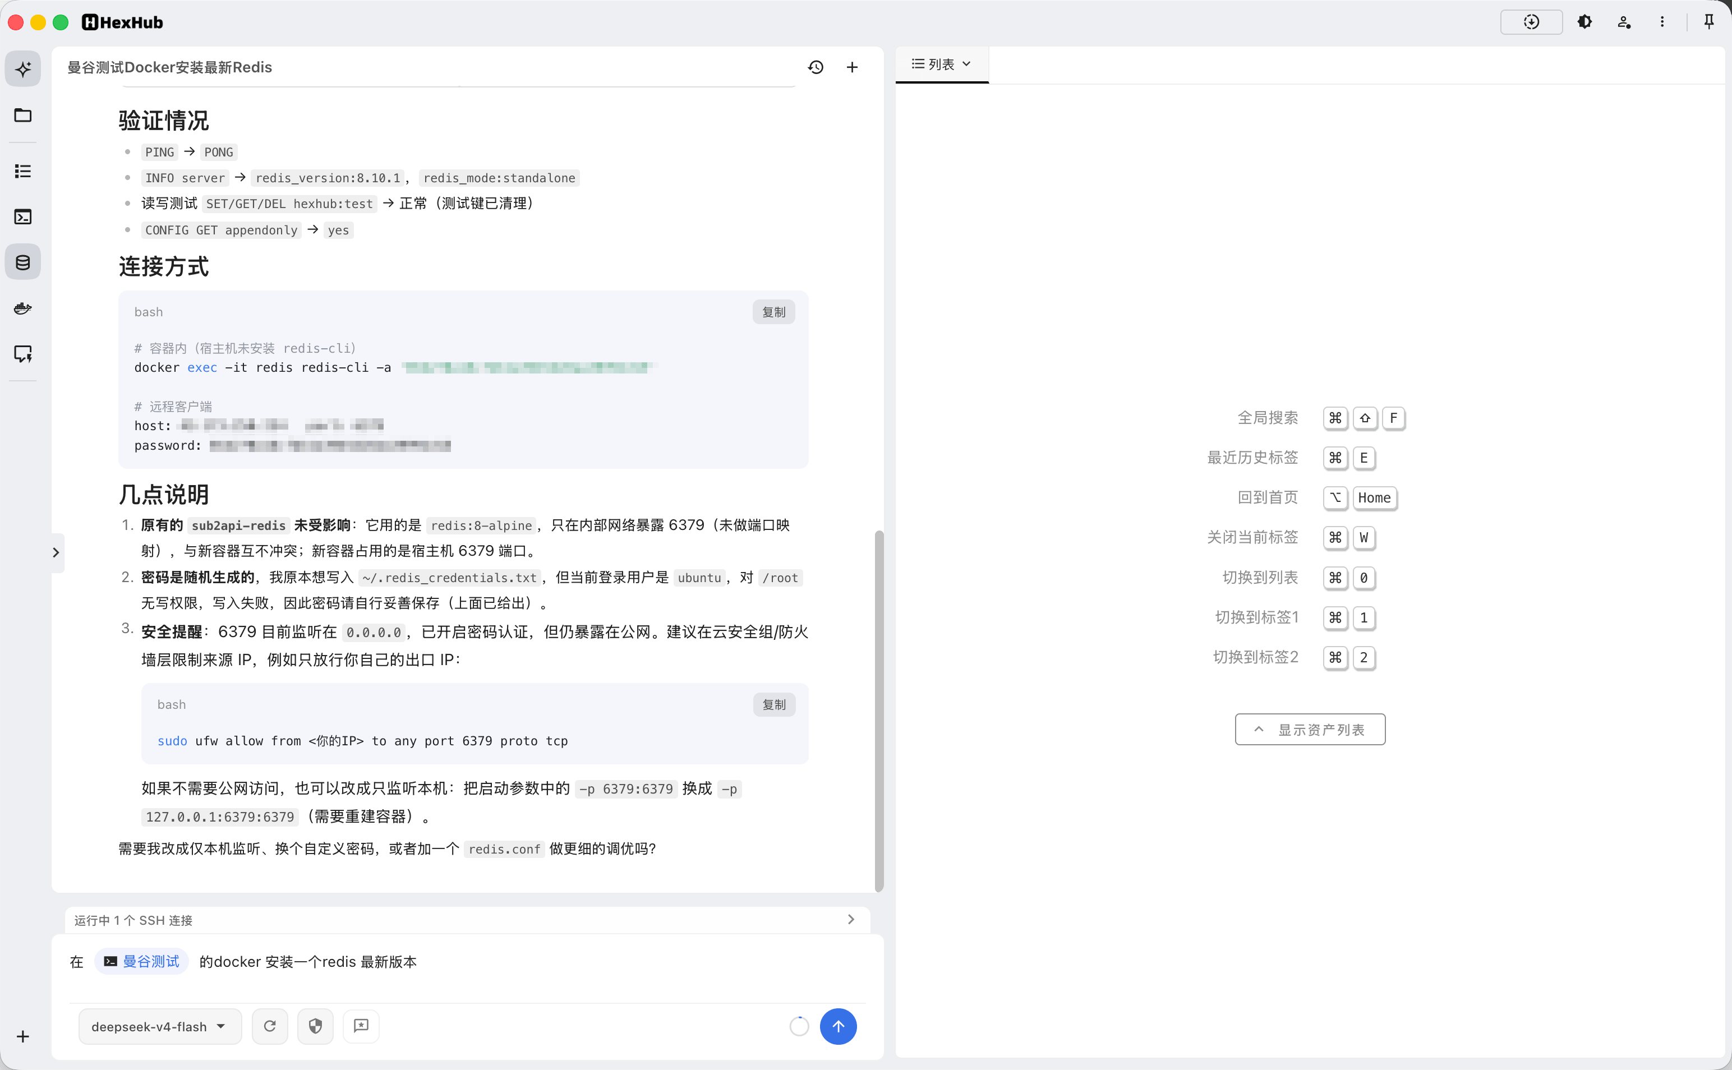Click the plus icon at sidebar bottom
1732x1070 pixels.
tap(22, 1037)
